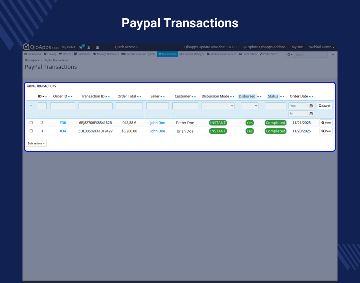
Task: Open Hotel Reservation System menu
Action: coord(138,54)
